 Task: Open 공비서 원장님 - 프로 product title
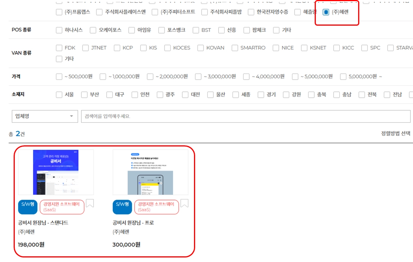point(133,223)
